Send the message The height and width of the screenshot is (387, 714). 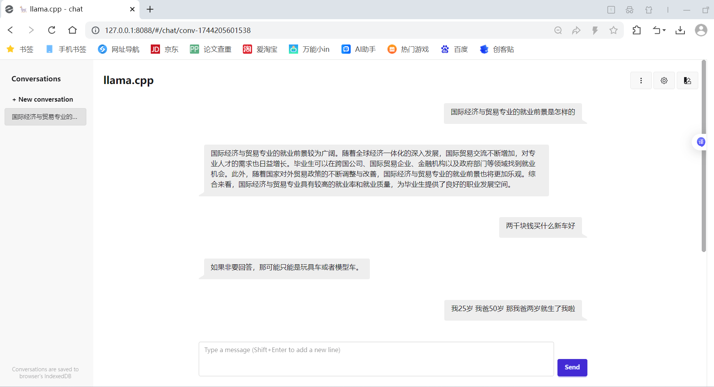[x=572, y=367]
